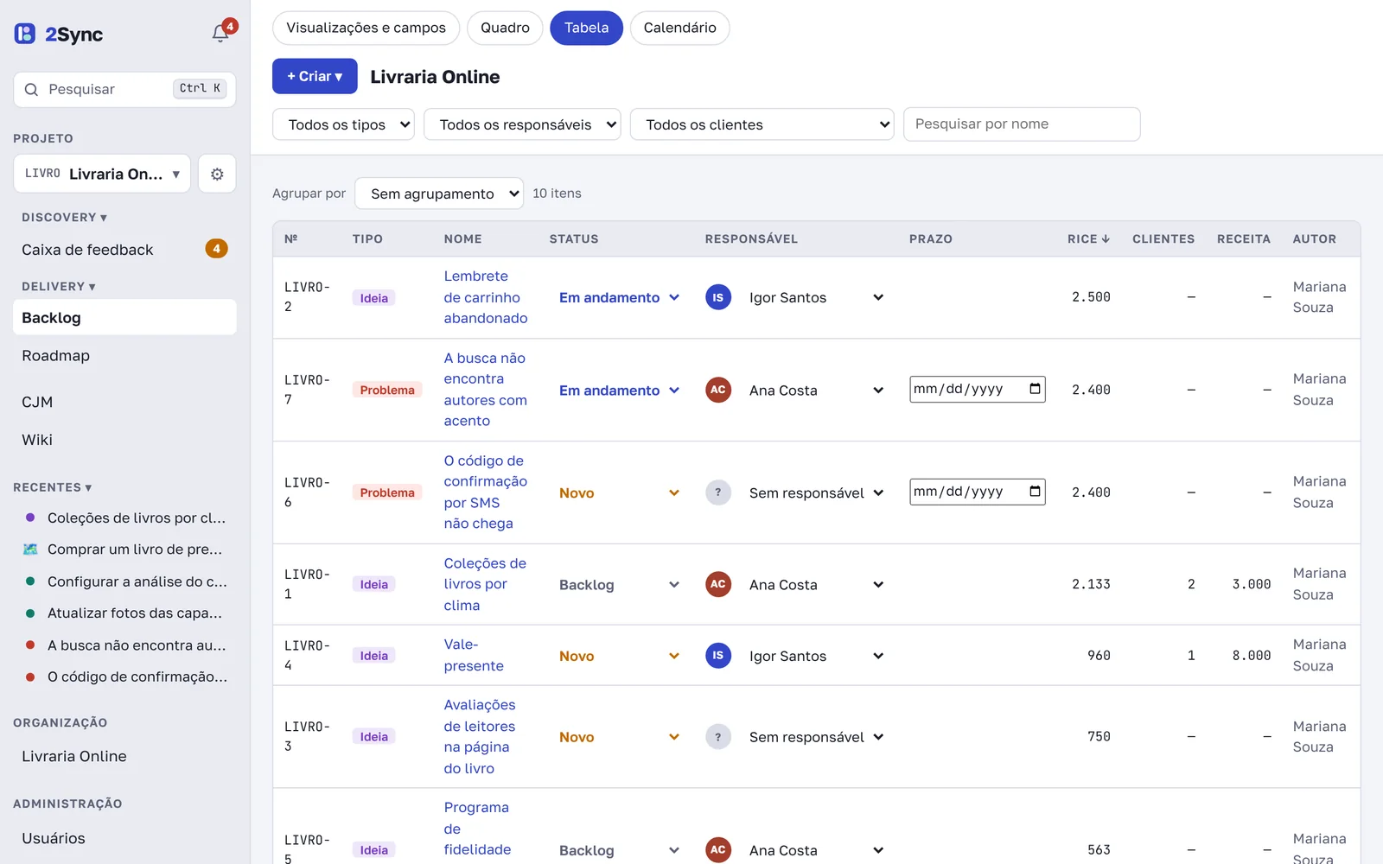Click Igor Santos avatar in LIVRO-2 row

click(x=718, y=297)
